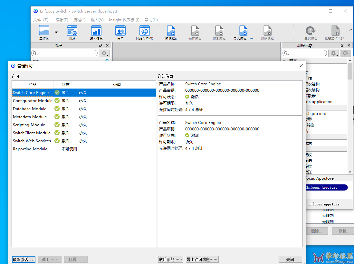
Task: Focus the 流程 panel search field
Action: click(x=64, y=53)
